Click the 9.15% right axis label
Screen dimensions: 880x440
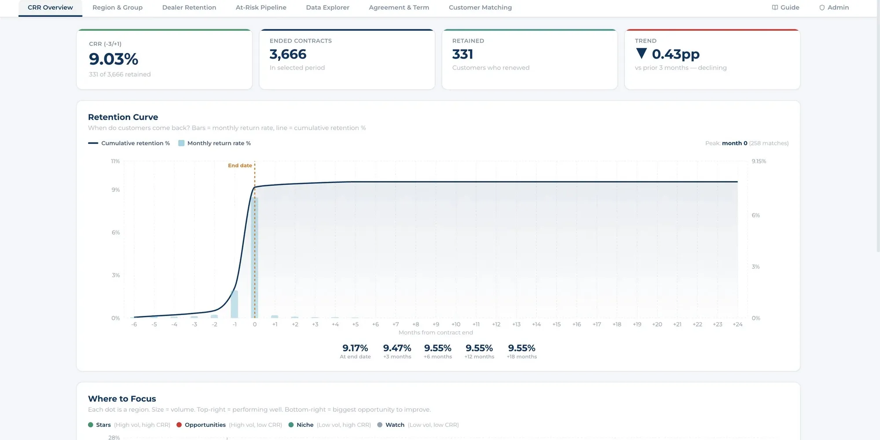point(759,161)
